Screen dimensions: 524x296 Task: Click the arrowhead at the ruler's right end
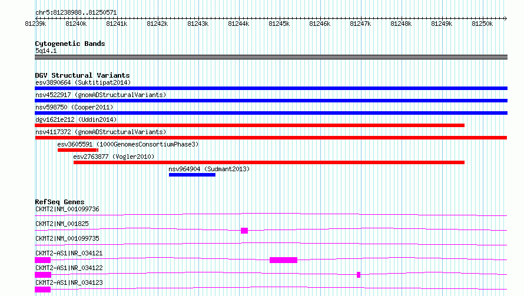(506, 18)
